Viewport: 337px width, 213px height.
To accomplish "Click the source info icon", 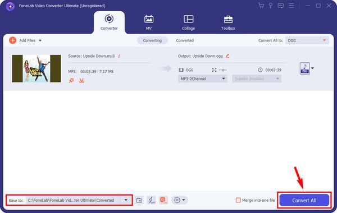I will pyautogui.click(x=119, y=56).
